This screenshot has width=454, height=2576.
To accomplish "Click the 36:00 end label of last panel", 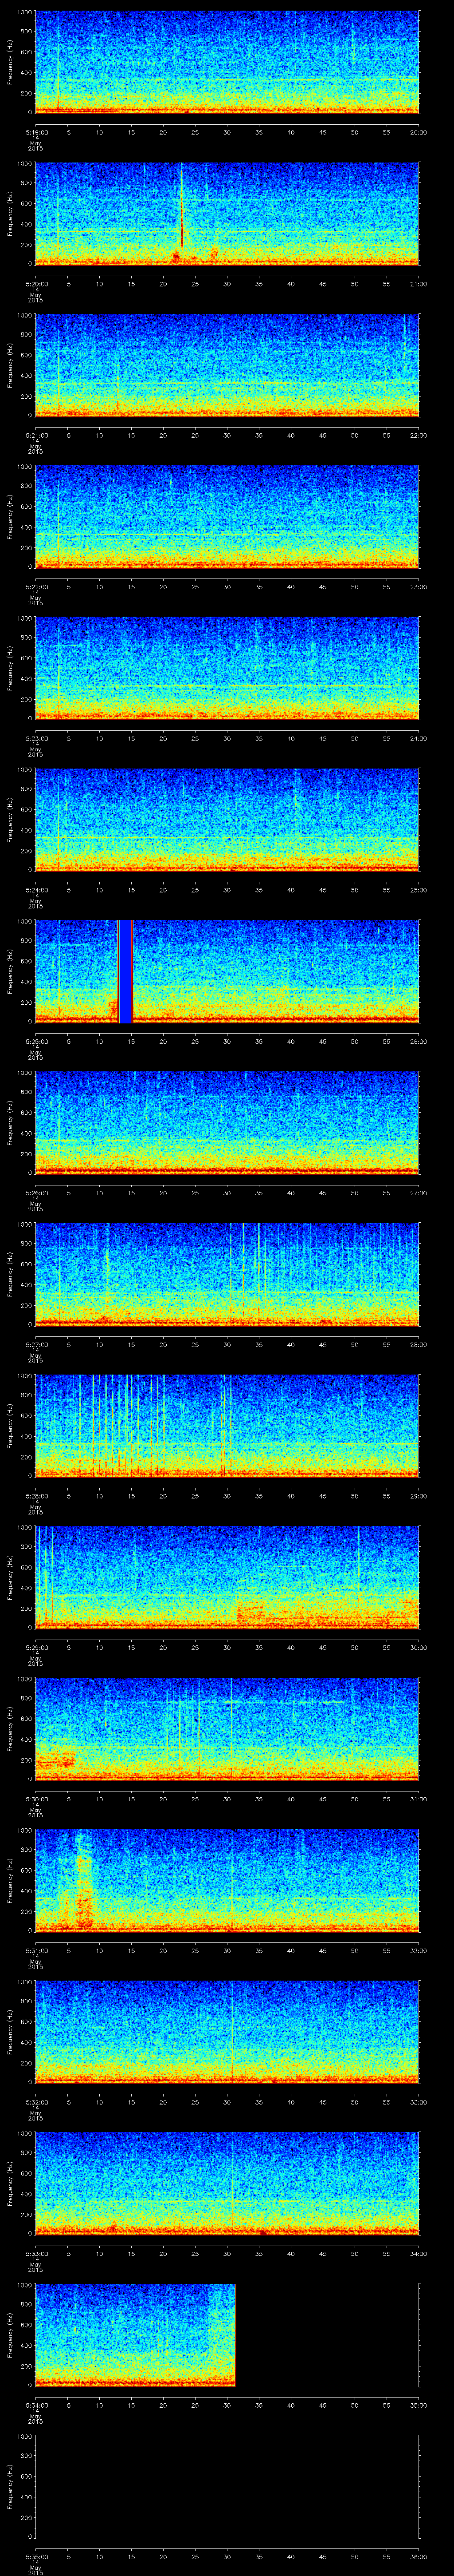I will coord(418,2556).
